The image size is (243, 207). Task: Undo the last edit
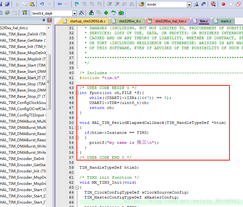[42, 4]
